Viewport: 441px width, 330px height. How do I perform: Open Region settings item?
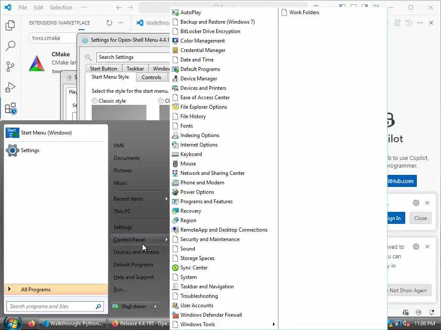pos(188,220)
